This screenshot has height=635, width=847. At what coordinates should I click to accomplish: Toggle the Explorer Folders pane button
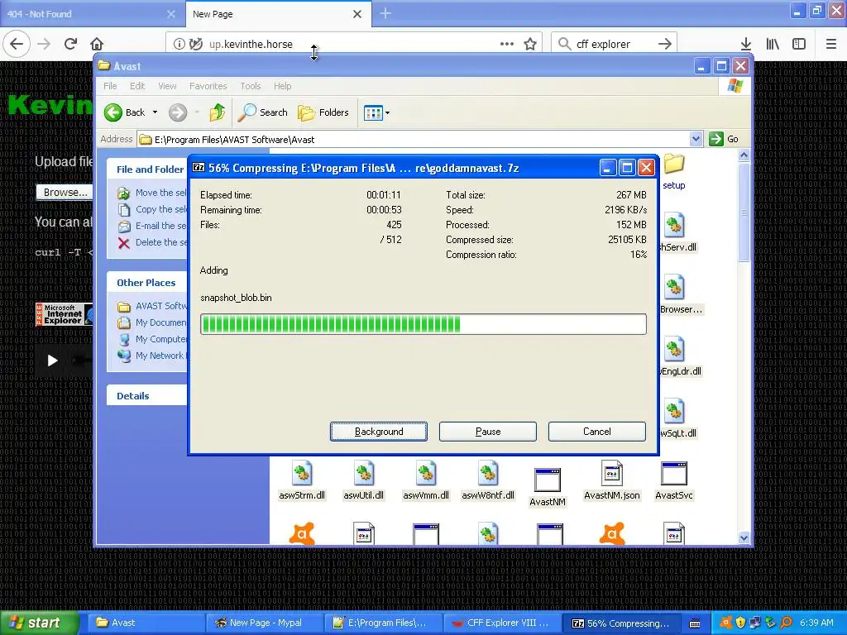323,112
